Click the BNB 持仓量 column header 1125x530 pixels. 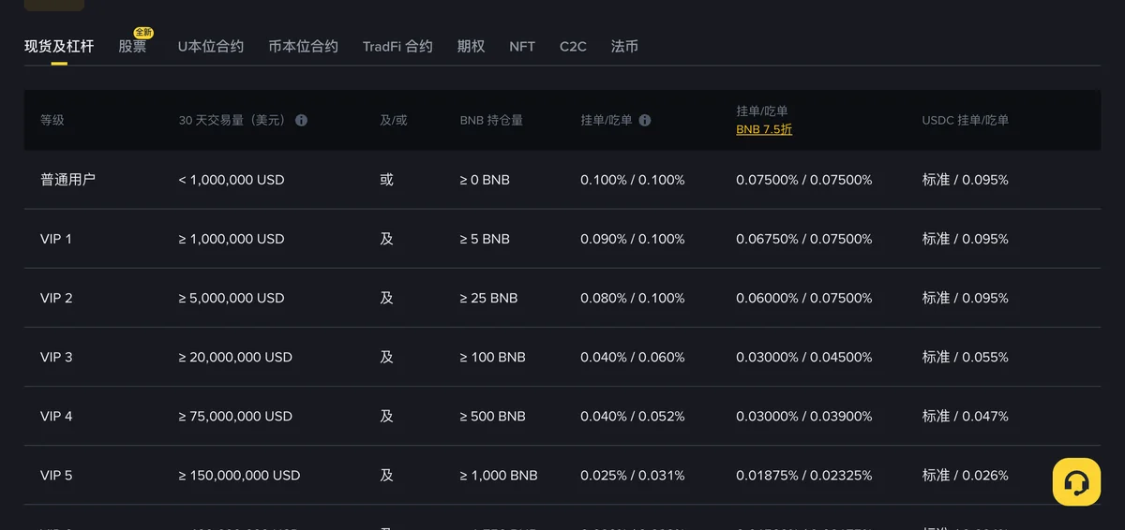pos(491,121)
